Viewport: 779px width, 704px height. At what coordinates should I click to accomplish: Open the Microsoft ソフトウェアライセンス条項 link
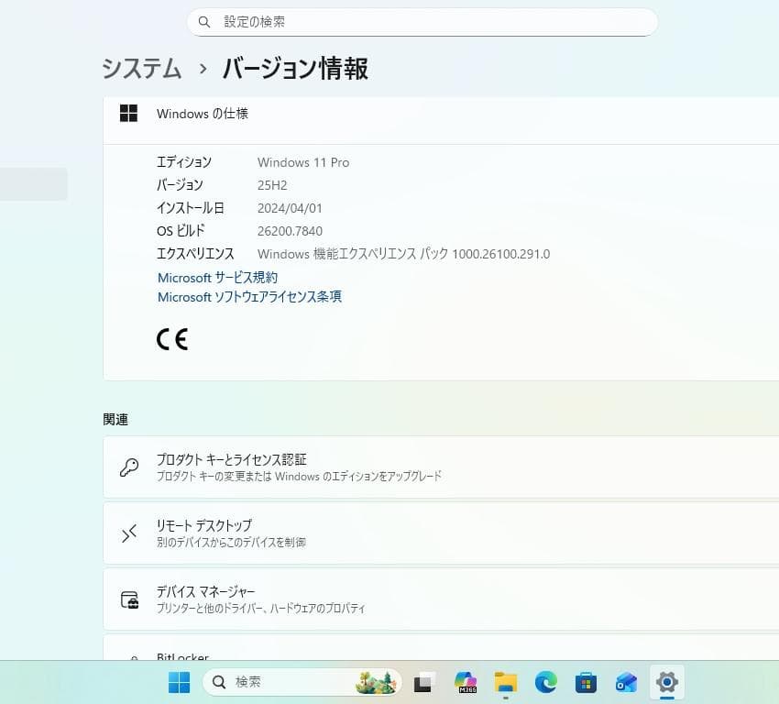pos(249,297)
